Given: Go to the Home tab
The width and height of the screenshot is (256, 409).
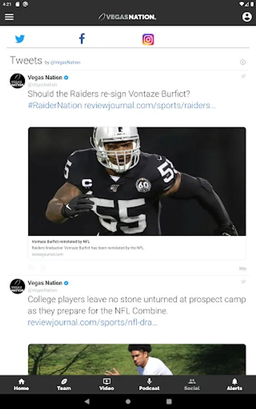Looking at the screenshot, I should pos(21,384).
